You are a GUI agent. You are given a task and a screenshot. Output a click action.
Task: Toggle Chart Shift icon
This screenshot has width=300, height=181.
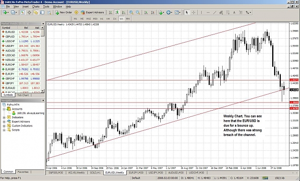153,12
